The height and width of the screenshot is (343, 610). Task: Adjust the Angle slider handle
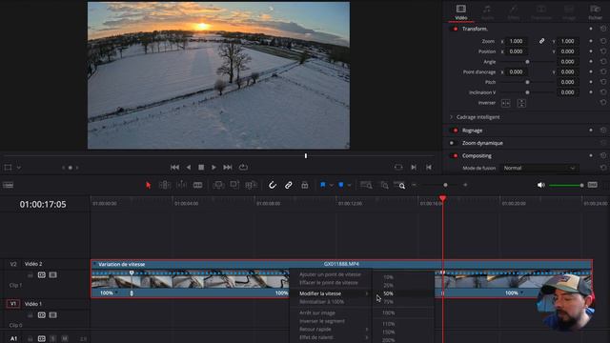click(527, 62)
